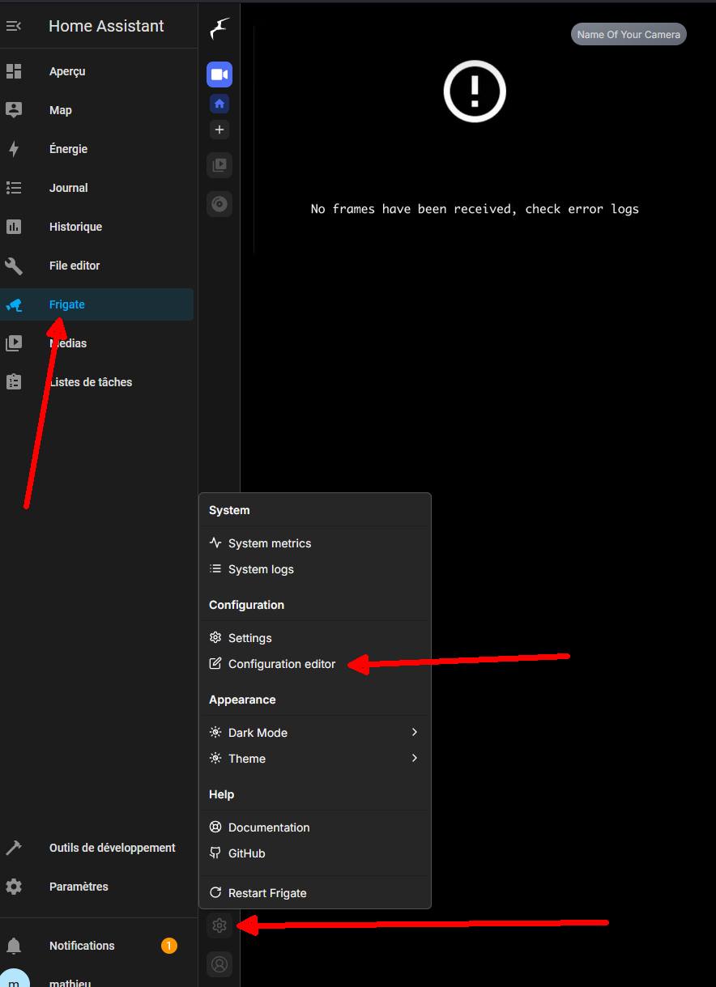716x987 pixels.
Task: Click the File editor wrench icon
Action: (x=14, y=266)
